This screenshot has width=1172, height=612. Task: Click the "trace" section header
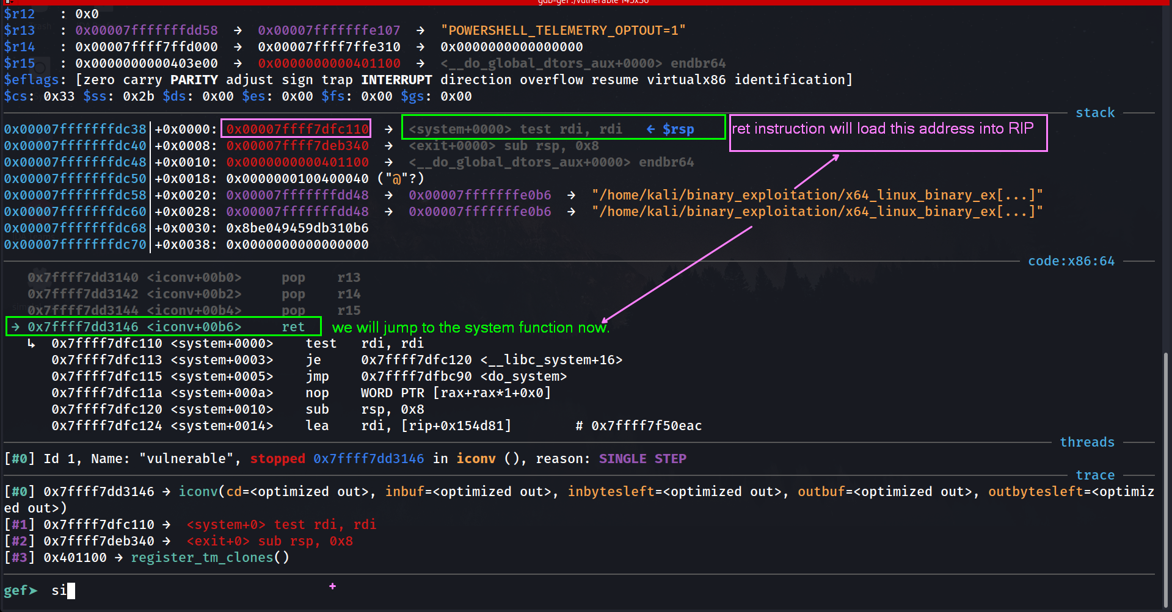tap(1094, 475)
